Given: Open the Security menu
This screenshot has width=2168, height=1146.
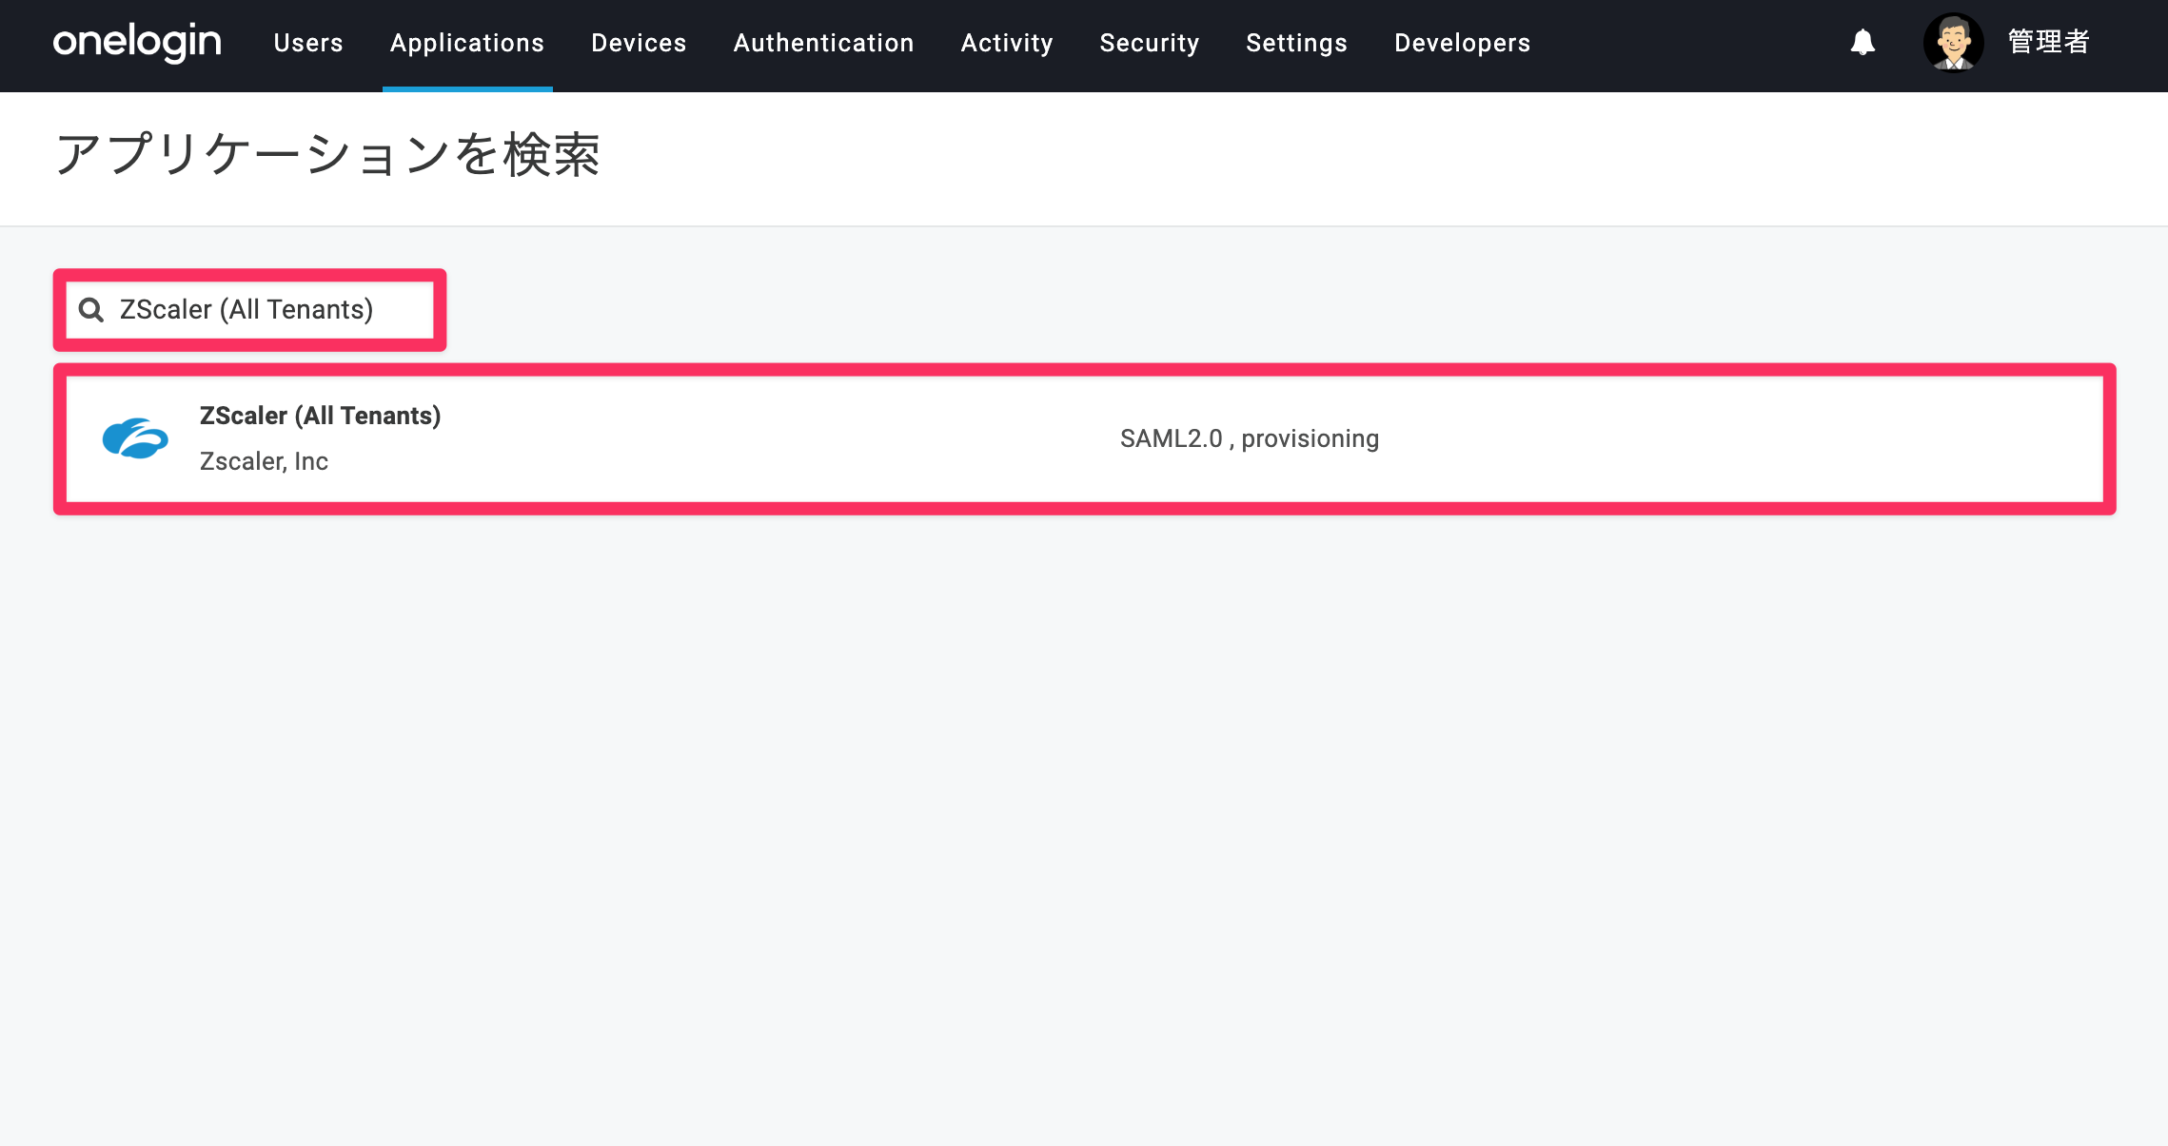Looking at the screenshot, I should pyautogui.click(x=1150, y=43).
